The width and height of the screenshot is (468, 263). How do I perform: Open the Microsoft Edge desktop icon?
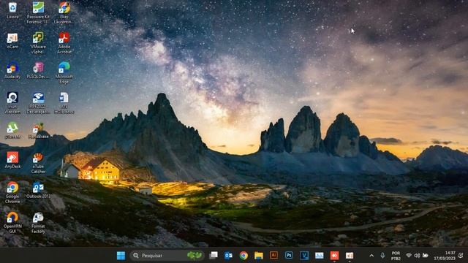click(64, 73)
